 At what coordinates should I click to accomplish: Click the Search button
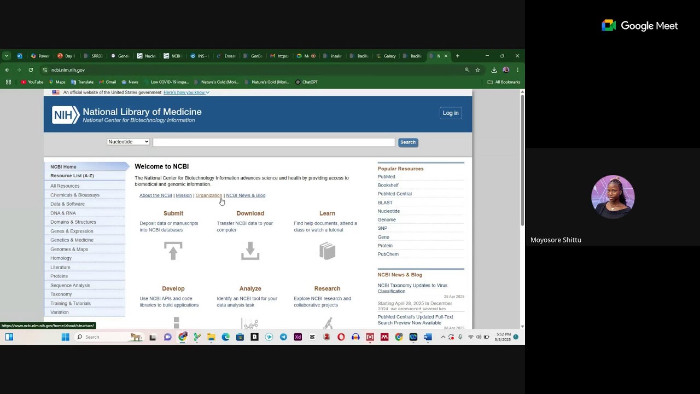(x=408, y=142)
